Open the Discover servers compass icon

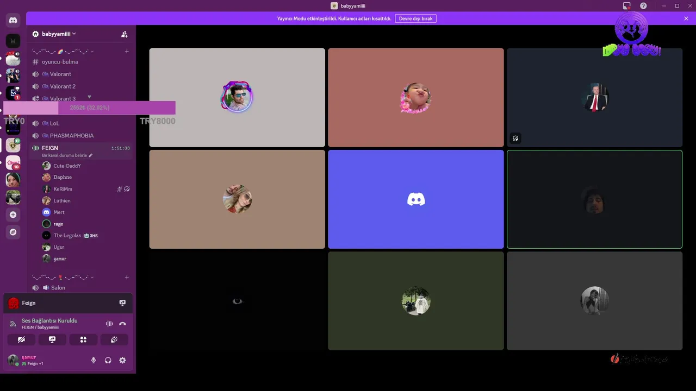coord(13,232)
